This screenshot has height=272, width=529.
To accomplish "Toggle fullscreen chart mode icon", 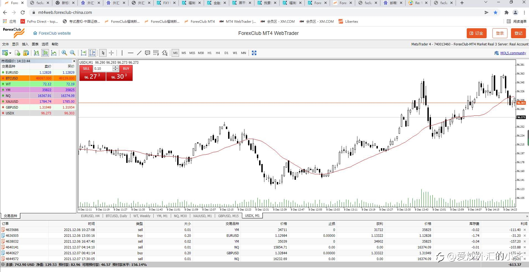I will (254, 53).
